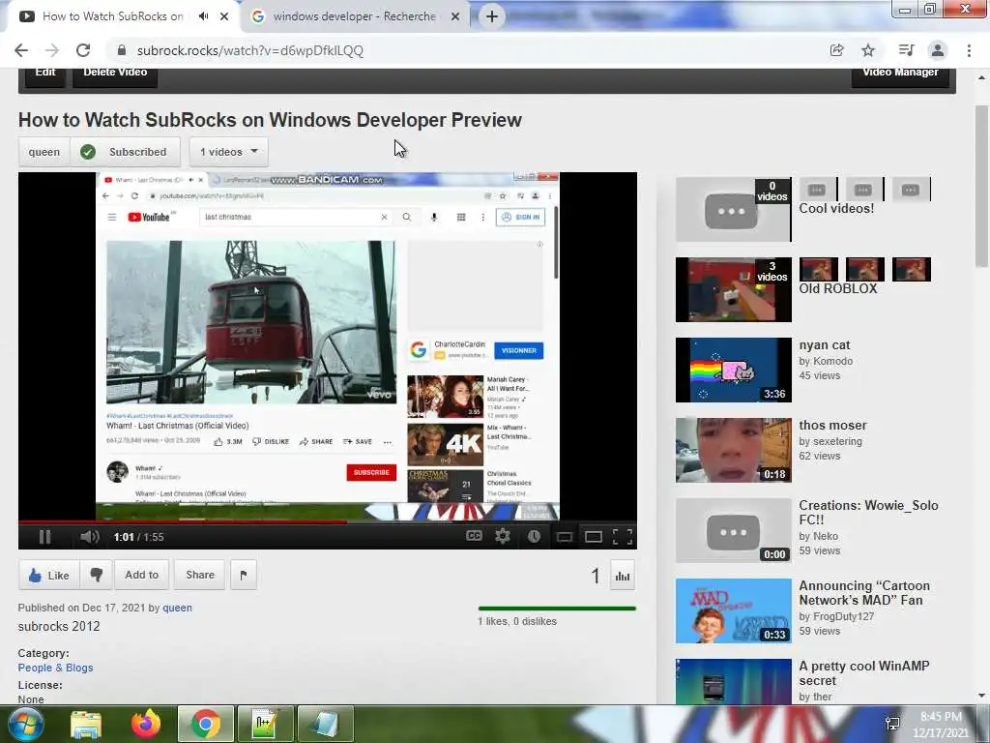Go back with the browser back arrow

pyautogui.click(x=21, y=50)
